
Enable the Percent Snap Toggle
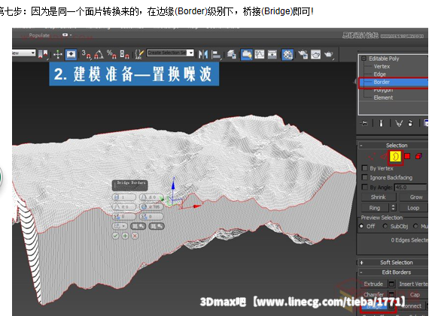pos(111,54)
